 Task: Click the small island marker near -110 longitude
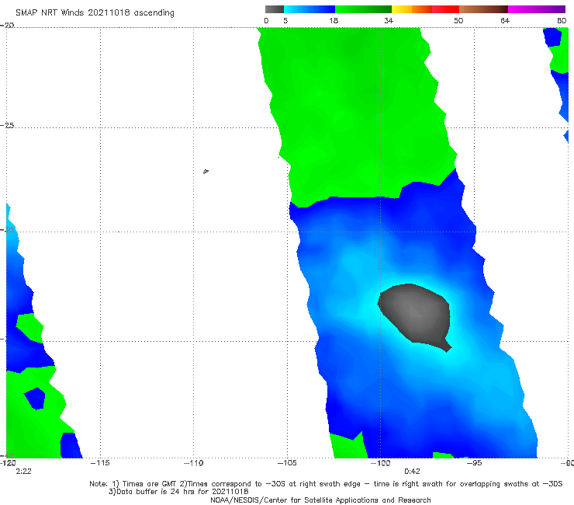(206, 171)
